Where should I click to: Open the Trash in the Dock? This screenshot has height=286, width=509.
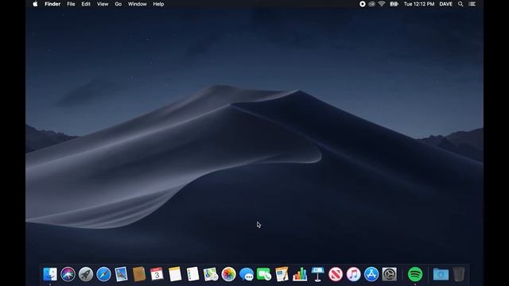[x=459, y=274]
